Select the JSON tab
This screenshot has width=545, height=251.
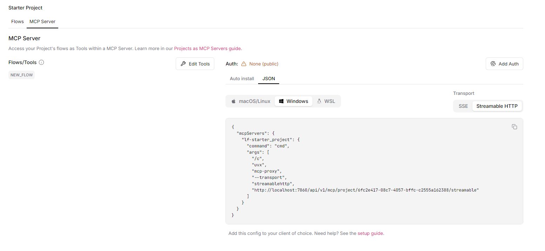[x=269, y=78]
